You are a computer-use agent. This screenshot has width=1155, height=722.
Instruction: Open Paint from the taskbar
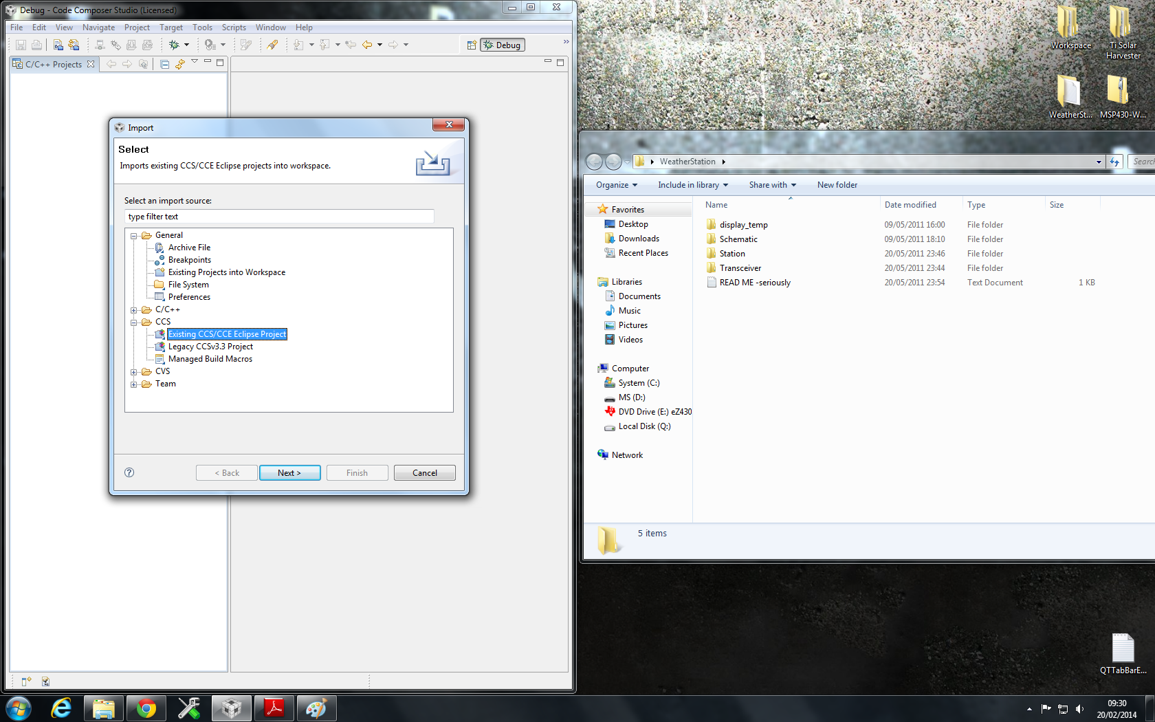[x=316, y=708]
